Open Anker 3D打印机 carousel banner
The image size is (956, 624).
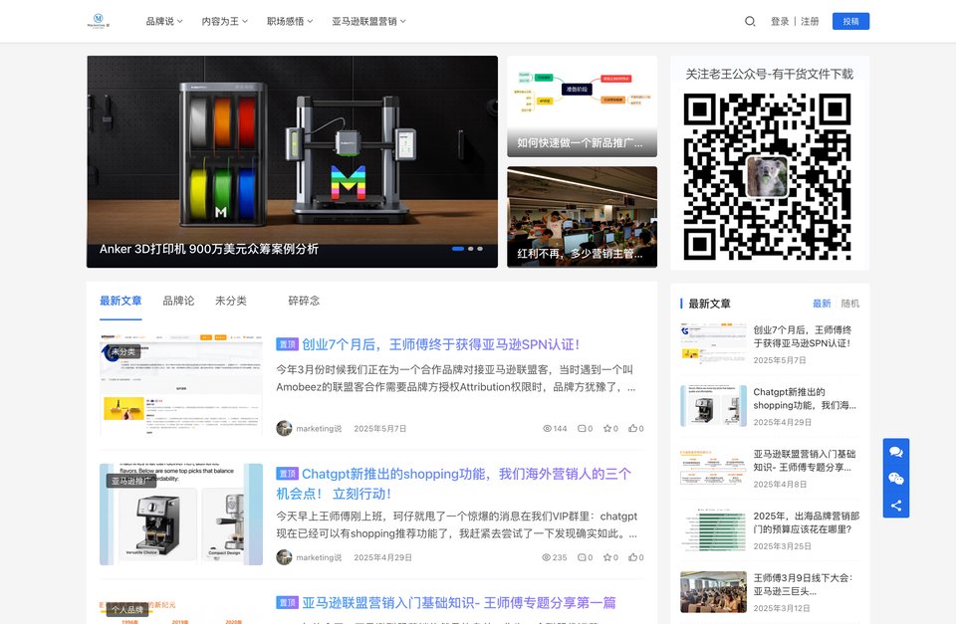[292, 161]
